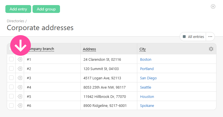Click the tag icon for entry #2
Image resolution: width=223 pixels, height=117 pixels.
pos(20,69)
